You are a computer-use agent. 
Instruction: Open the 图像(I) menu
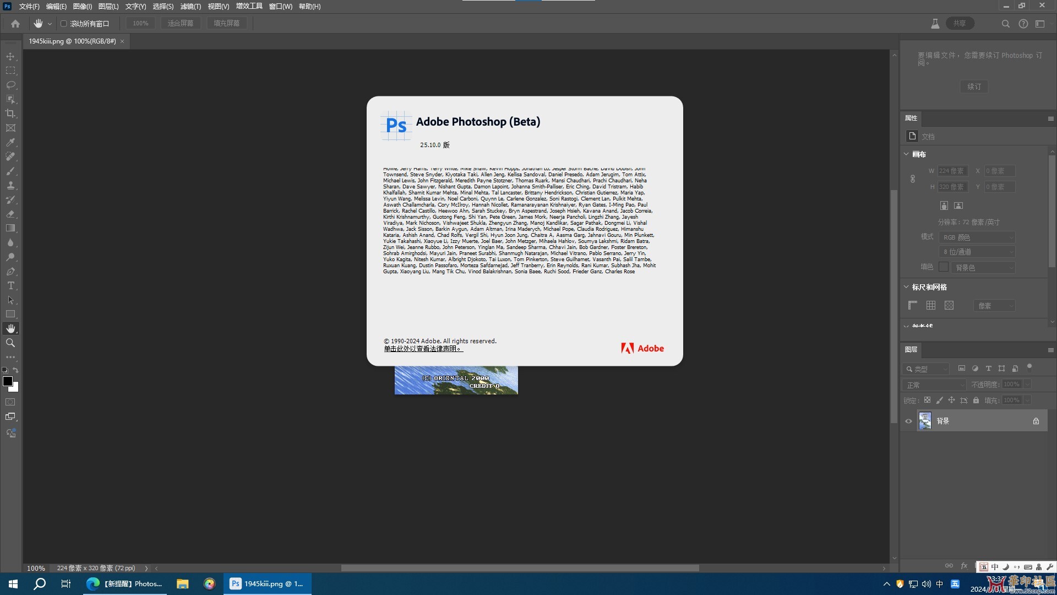point(83,7)
